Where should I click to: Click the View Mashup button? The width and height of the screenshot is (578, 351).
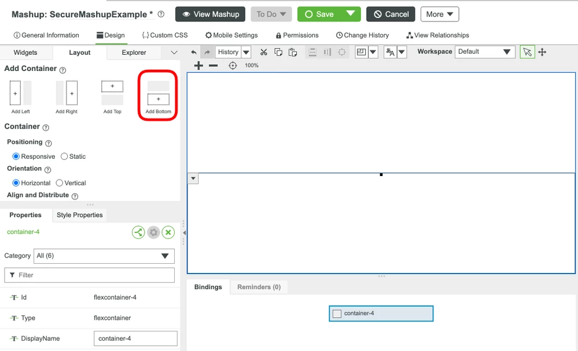pos(211,14)
